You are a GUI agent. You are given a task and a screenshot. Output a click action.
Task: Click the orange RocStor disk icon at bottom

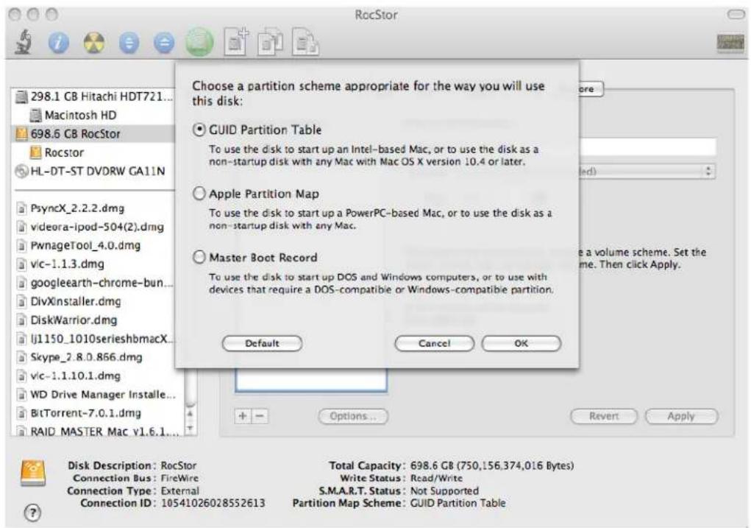(x=33, y=474)
